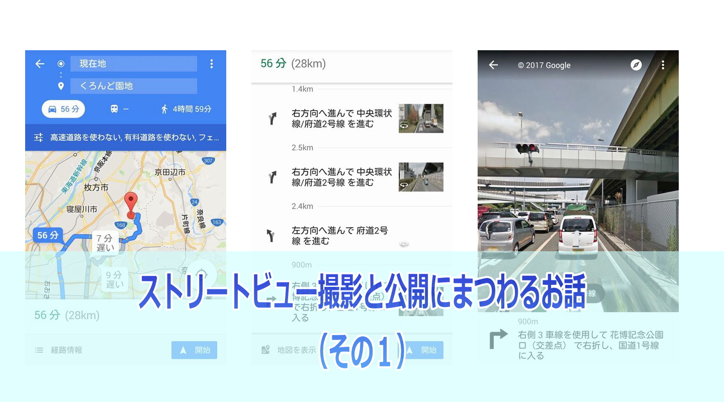The width and height of the screenshot is (724, 412).
Task: Select the car travel mode, 56 分
Action: pos(63,109)
